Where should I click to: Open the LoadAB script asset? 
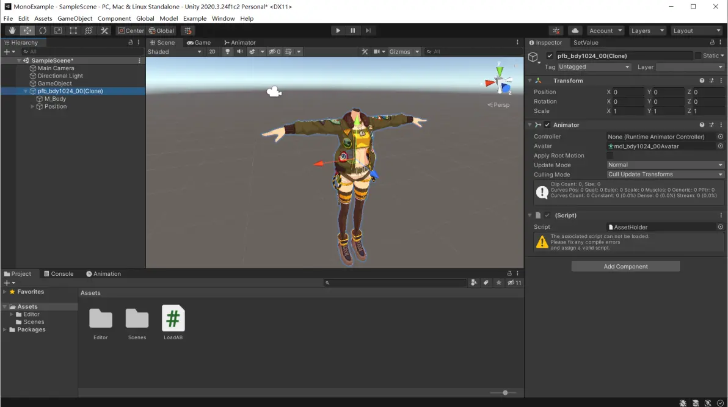[x=173, y=320]
